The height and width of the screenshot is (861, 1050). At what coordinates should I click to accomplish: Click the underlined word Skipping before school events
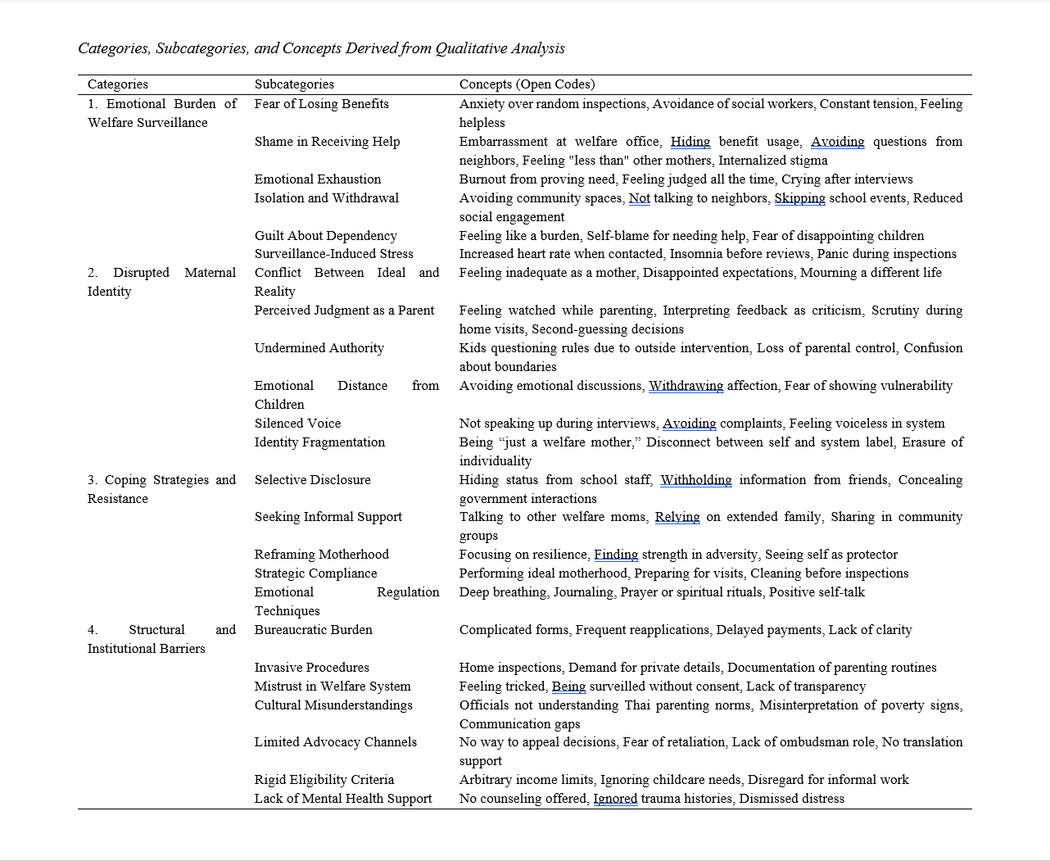click(x=799, y=198)
